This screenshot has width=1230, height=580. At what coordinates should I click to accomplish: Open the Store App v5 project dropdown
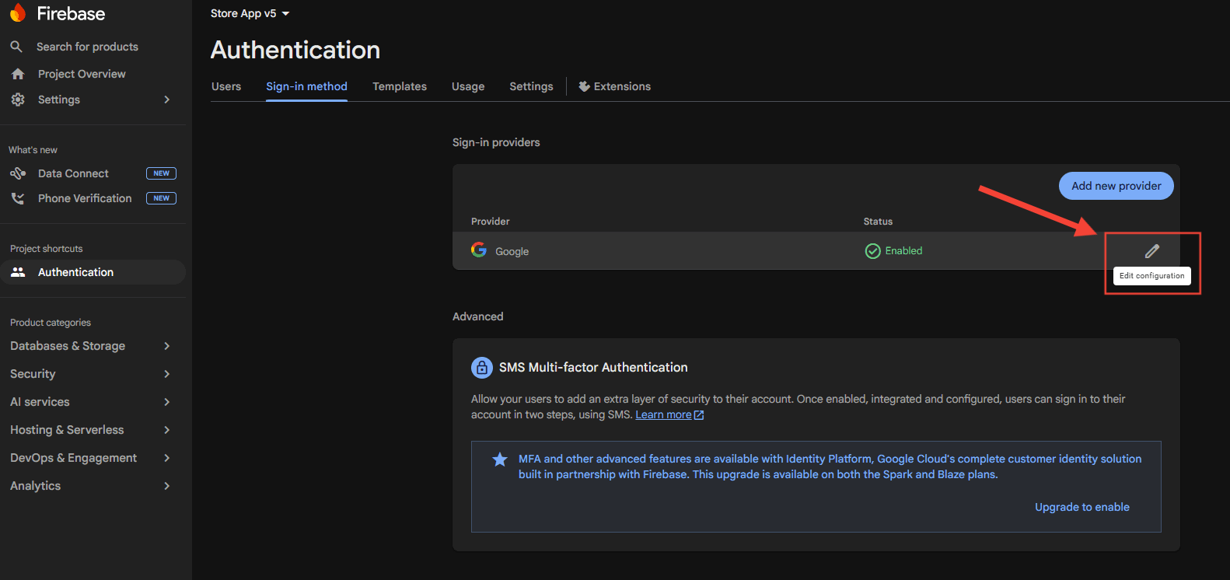(250, 13)
